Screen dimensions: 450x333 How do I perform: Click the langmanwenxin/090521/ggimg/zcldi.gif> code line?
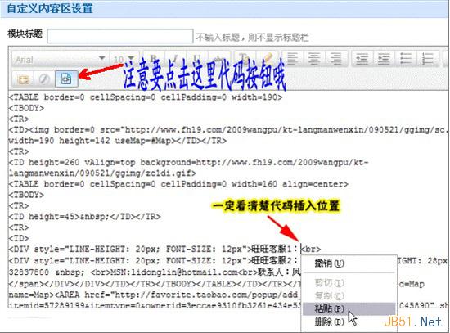(102, 173)
